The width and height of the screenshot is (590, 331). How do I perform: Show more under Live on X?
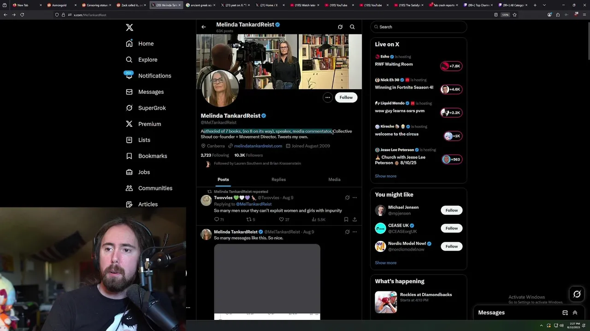(x=386, y=176)
